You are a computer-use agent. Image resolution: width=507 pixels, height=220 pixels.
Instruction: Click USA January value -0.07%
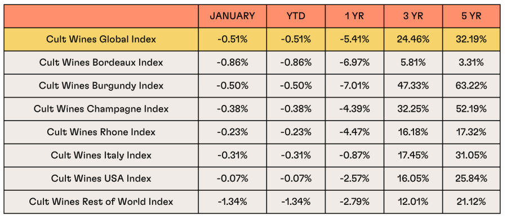(x=232, y=178)
